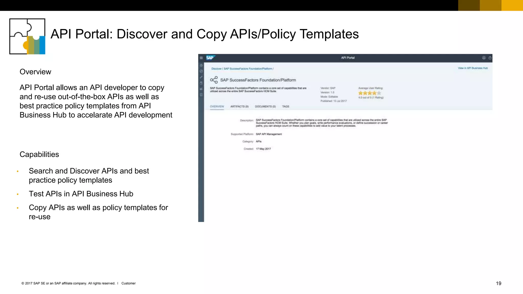523x294 pixels.
Task: Click the power logout icon
Action: coord(490,58)
